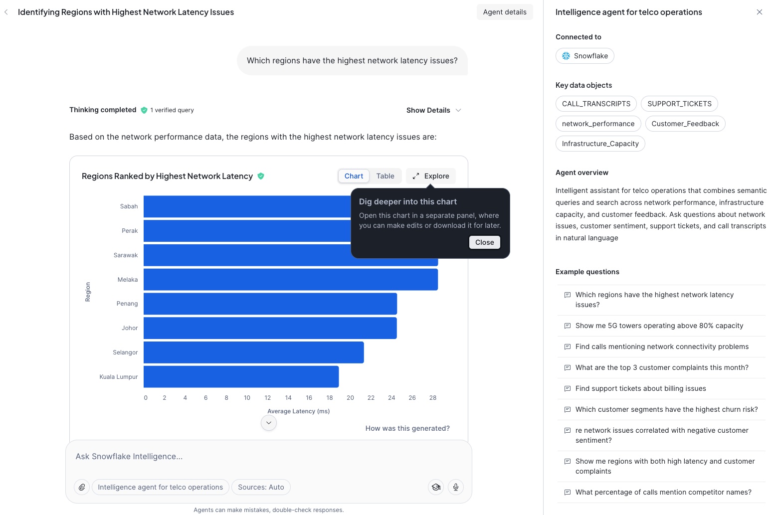Click green verified shield next to chart title

coord(261,176)
